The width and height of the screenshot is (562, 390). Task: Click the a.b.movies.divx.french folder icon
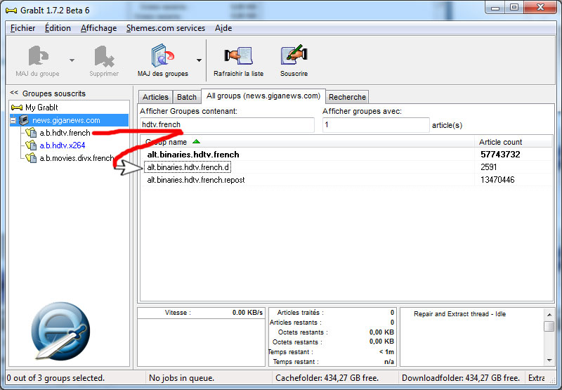pos(31,157)
